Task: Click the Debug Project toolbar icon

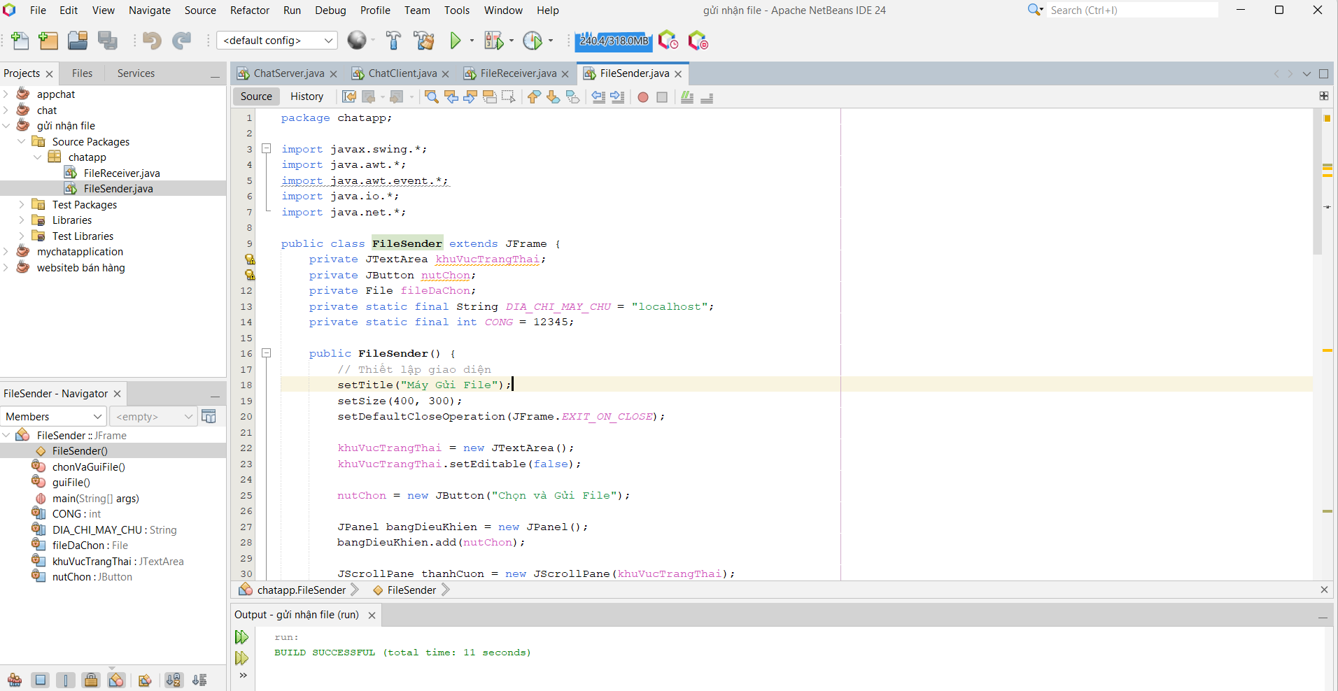Action: point(493,41)
